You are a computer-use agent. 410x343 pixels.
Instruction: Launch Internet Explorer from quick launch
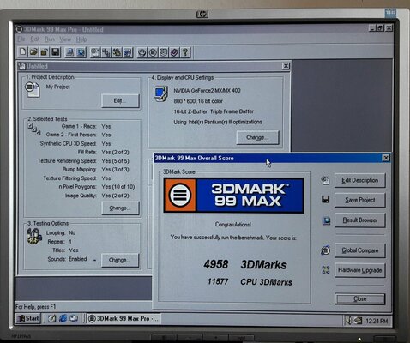(63, 318)
